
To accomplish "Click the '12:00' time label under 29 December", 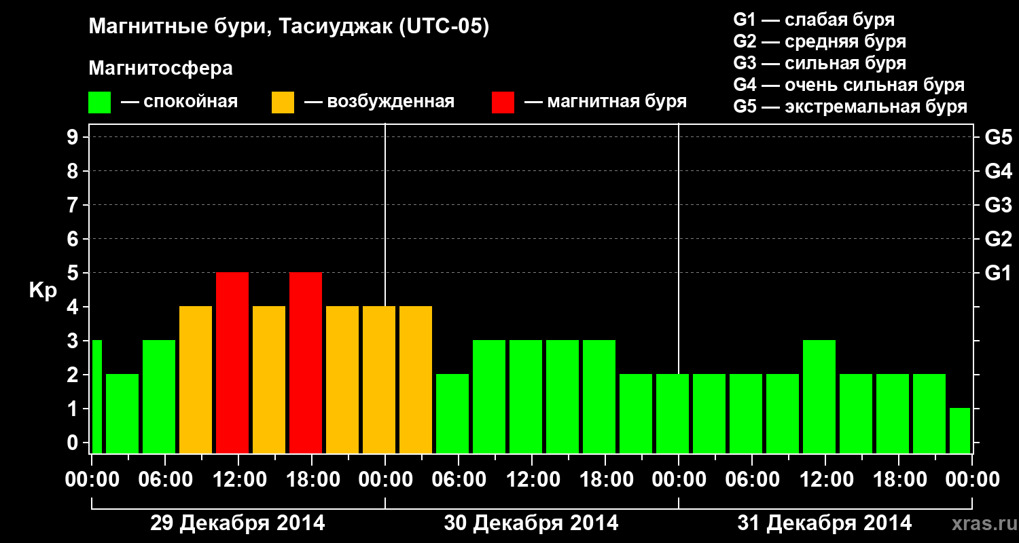I will [x=238, y=480].
